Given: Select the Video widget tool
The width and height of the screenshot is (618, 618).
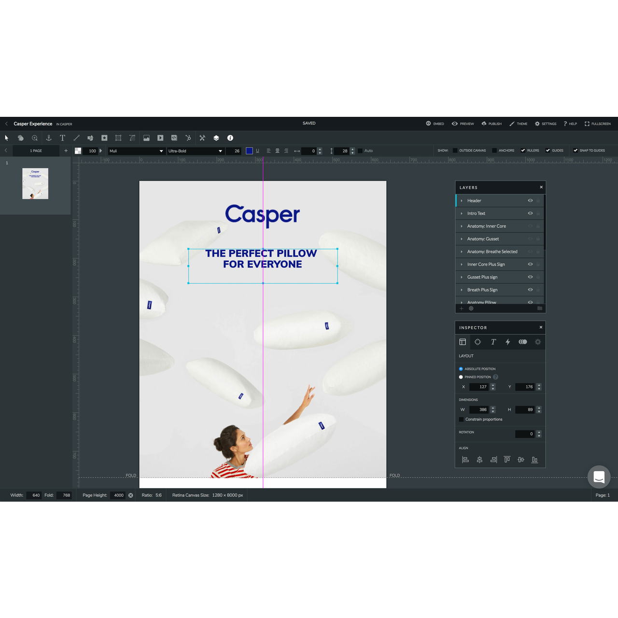Looking at the screenshot, I should [160, 138].
